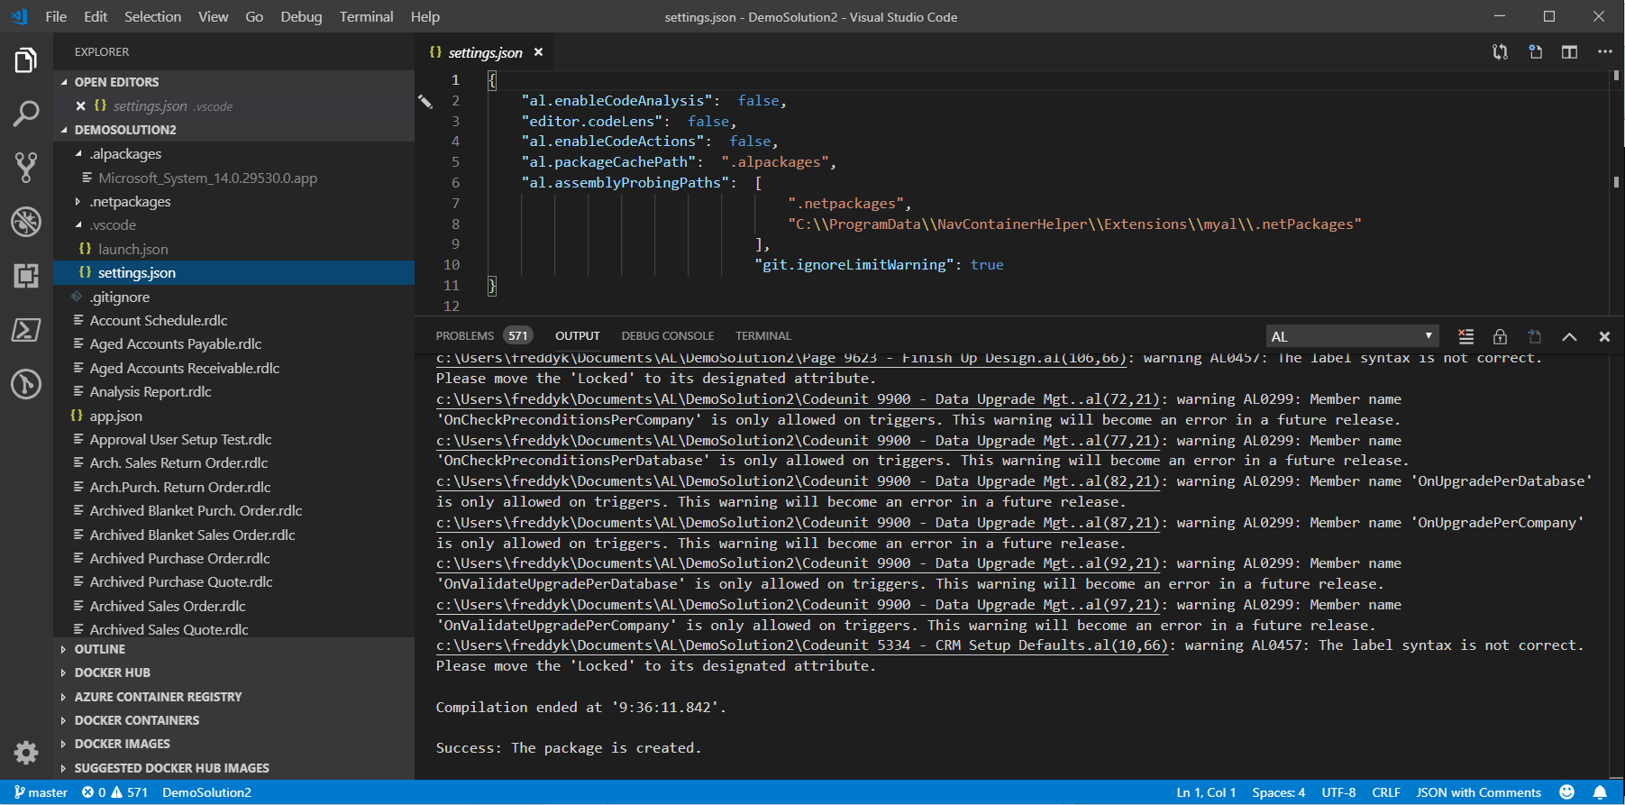Open the GitLens activity bar icon
Image resolution: width=1625 pixels, height=805 pixels.
click(26, 384)
